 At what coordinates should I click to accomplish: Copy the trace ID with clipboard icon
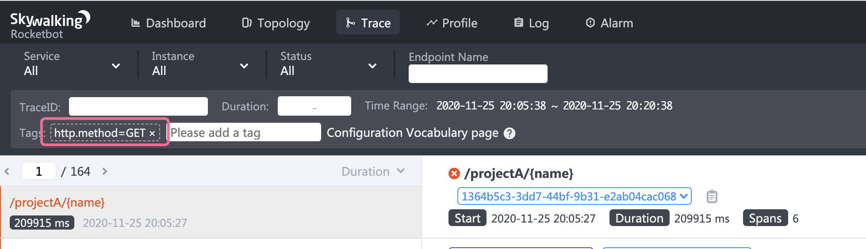(712, 196)
